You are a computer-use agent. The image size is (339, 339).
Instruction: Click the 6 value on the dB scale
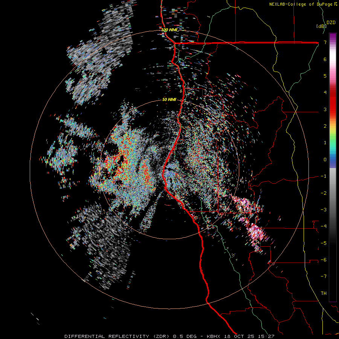325,59
